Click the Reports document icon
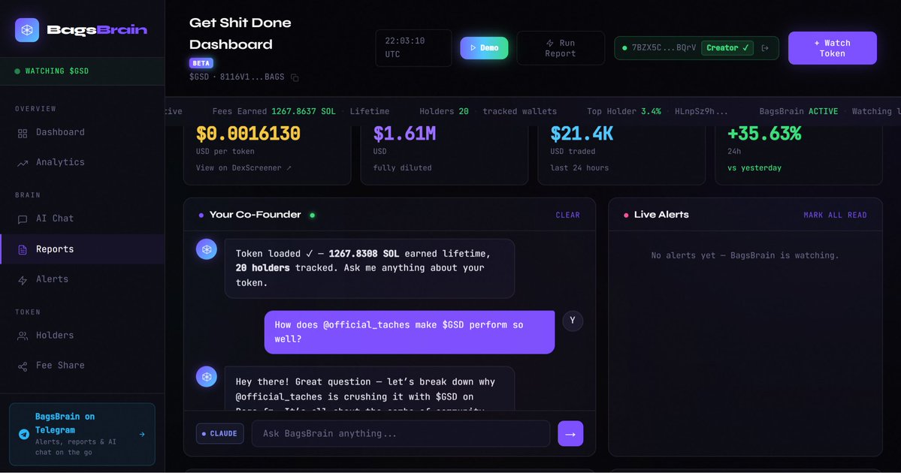Viewport: 901px width, 473px height. [23, 250]
